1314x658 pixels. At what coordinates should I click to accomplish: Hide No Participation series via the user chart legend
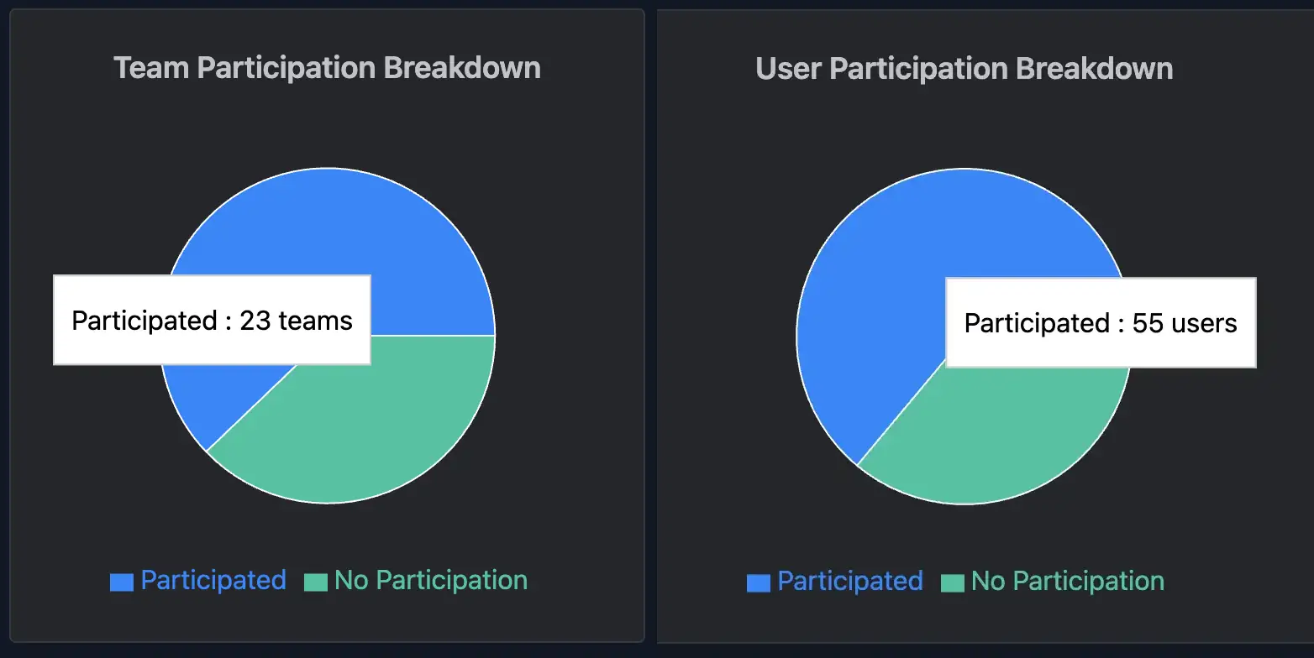1068,581
